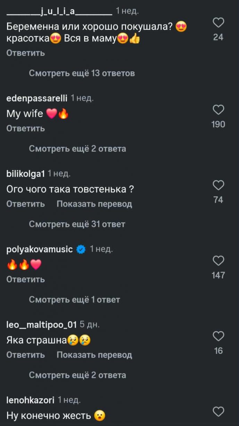The height and width of the screenshot is (426, 239).
Task: Like leo__maltipoo_01's comment
Action: click(218, 336)
